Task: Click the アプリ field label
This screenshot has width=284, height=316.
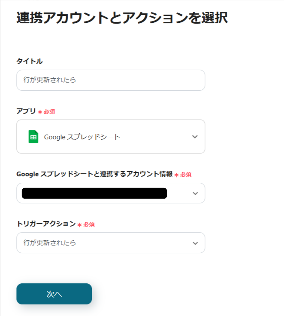Action: pos(26,111)
